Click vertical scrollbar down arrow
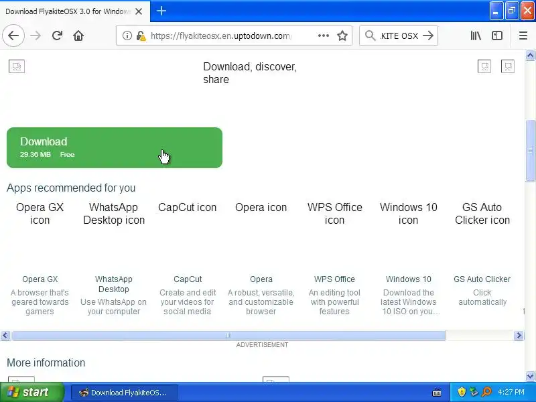The width and height of the screenshot is (536, 402). pyautogui.click(x=530, y=376)
